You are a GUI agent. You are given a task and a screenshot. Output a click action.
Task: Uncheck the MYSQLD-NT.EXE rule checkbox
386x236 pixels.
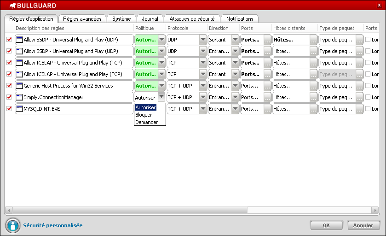click(9, 108)
